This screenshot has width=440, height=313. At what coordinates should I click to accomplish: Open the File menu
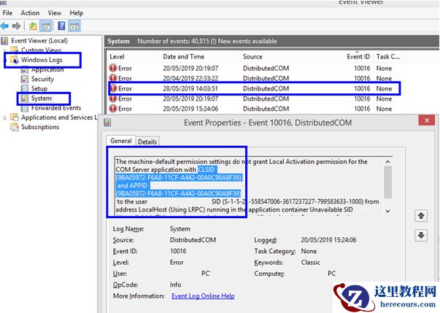tap(7, 13)
